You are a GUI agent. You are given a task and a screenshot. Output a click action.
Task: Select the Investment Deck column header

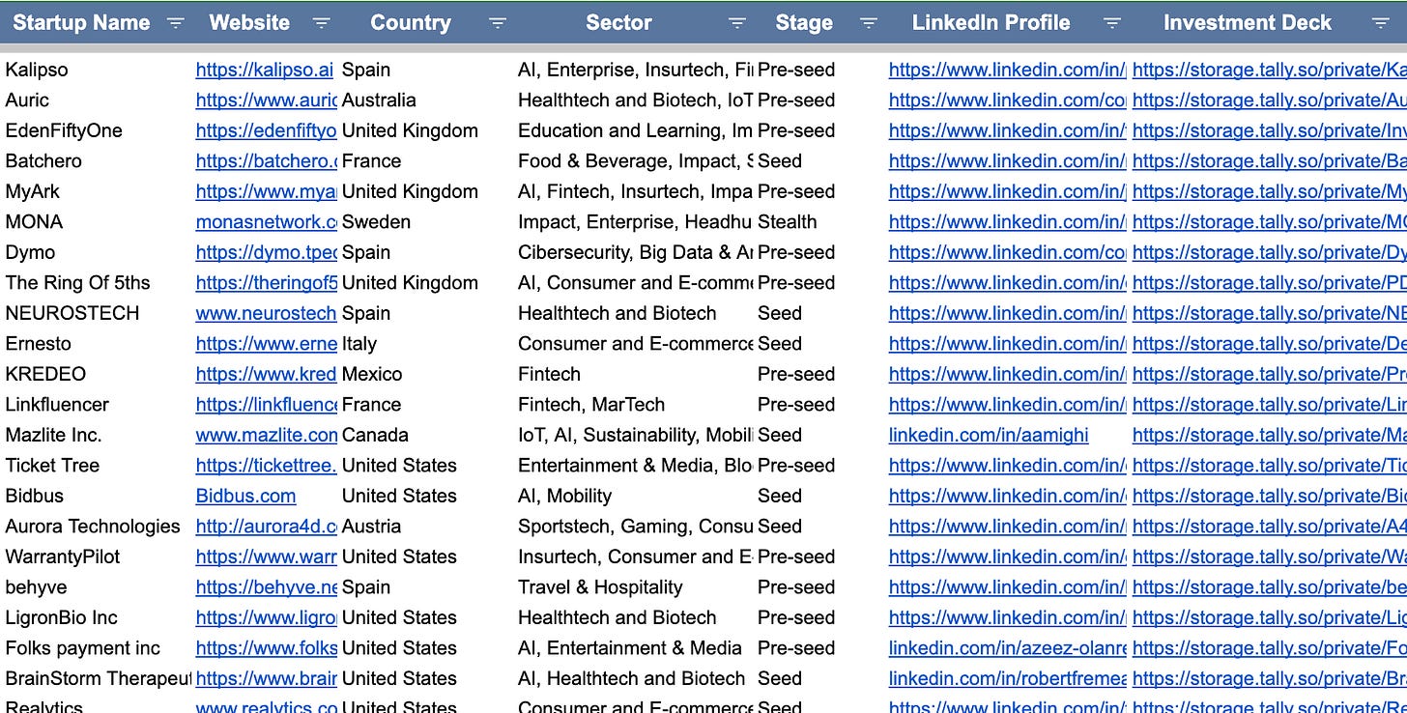pyautogui.click(x=1248, y=23)
